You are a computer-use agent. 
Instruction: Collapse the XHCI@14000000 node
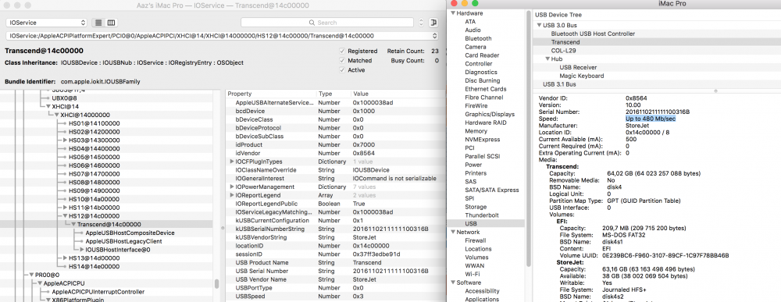click(x=57, y=115)
